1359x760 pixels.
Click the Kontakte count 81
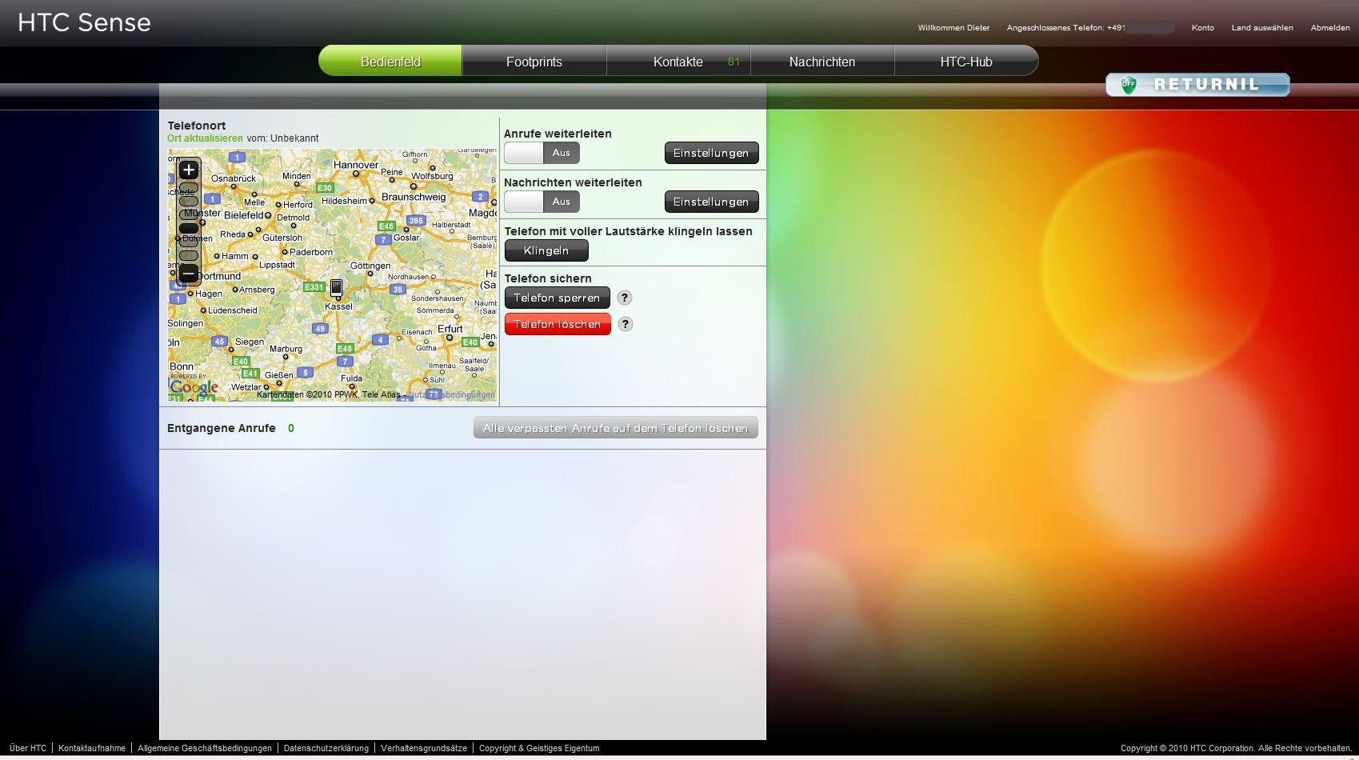[x=733, y=62]
